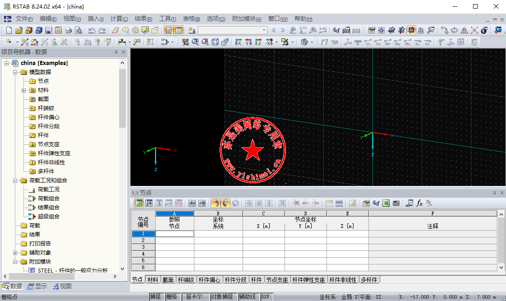Click the view in X direction icon
506x301 pixels.
(239, 42)
